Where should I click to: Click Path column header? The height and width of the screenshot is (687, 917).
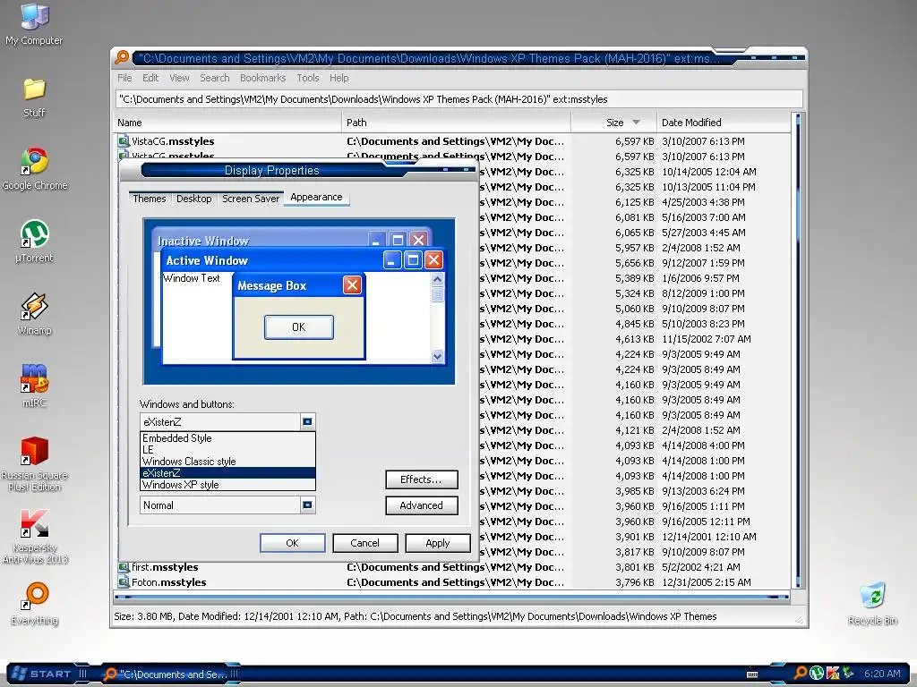(456, 122)
